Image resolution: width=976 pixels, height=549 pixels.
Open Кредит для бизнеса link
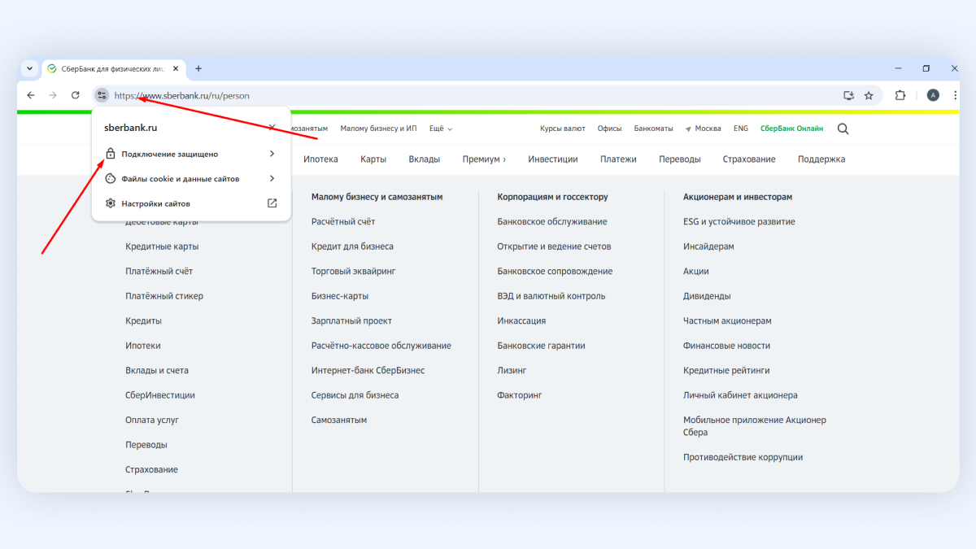coord(352,246)
